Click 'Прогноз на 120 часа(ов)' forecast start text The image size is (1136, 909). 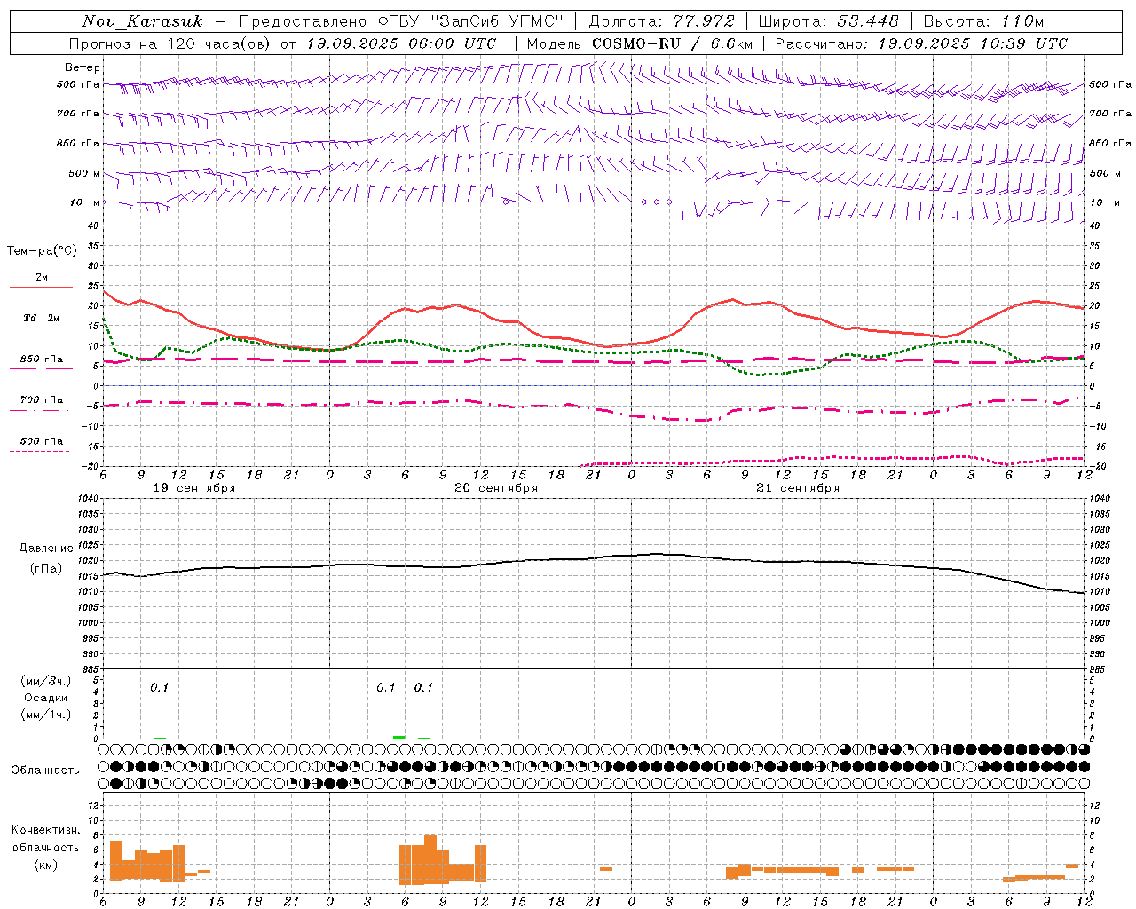(x=170, y=43)
